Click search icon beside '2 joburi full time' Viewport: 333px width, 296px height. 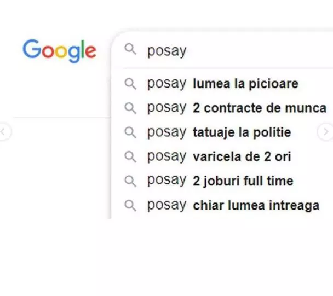coord(130,181)
